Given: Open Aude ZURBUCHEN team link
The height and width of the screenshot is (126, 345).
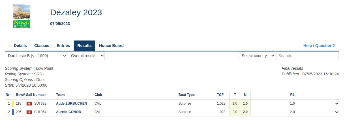Looking at the screenshot, I should click(71, 103).
